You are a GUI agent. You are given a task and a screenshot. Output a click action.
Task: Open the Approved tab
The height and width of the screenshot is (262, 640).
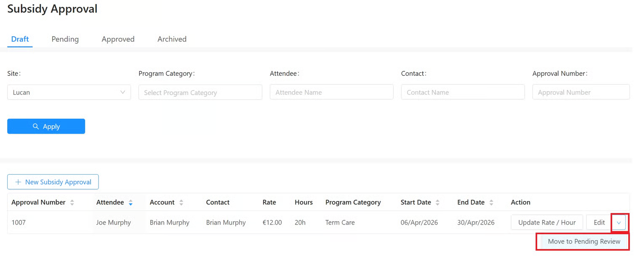pyautogui.click(x=118, y=39)
